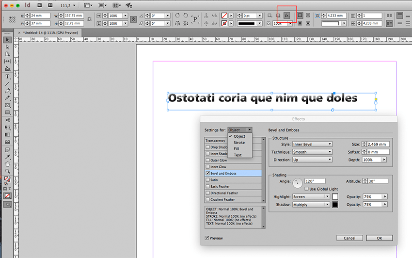The width and height of the screenshot is (412, 258).
Task: Click the OK button
Action: 380,238
